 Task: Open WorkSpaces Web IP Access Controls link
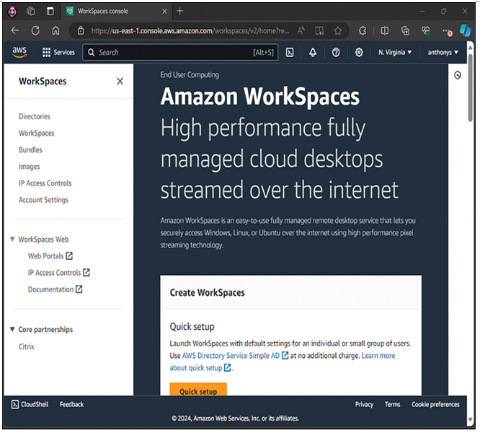click(x=59, y=272)
